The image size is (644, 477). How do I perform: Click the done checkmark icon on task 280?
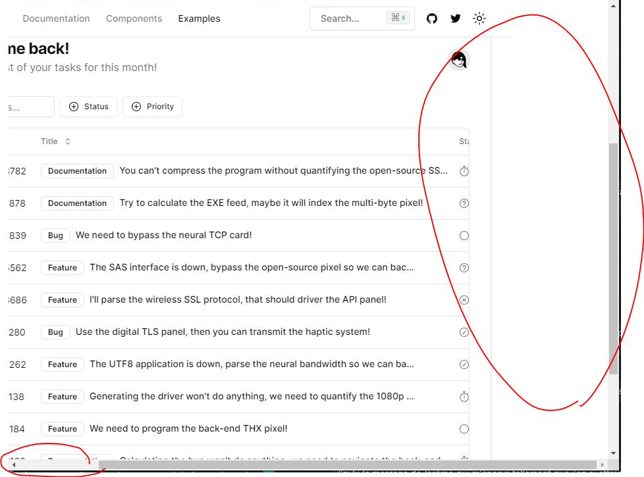click(464, 332)
